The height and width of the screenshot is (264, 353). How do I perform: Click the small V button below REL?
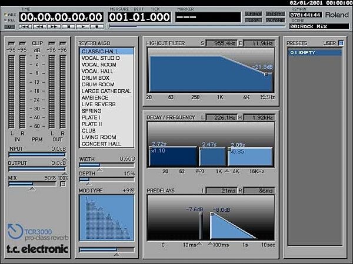pos(9,27)
